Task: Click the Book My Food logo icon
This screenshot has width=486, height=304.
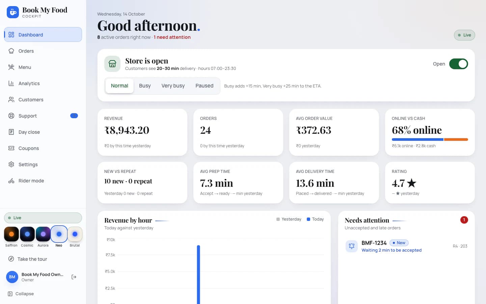Action: [x=13, y=12]
